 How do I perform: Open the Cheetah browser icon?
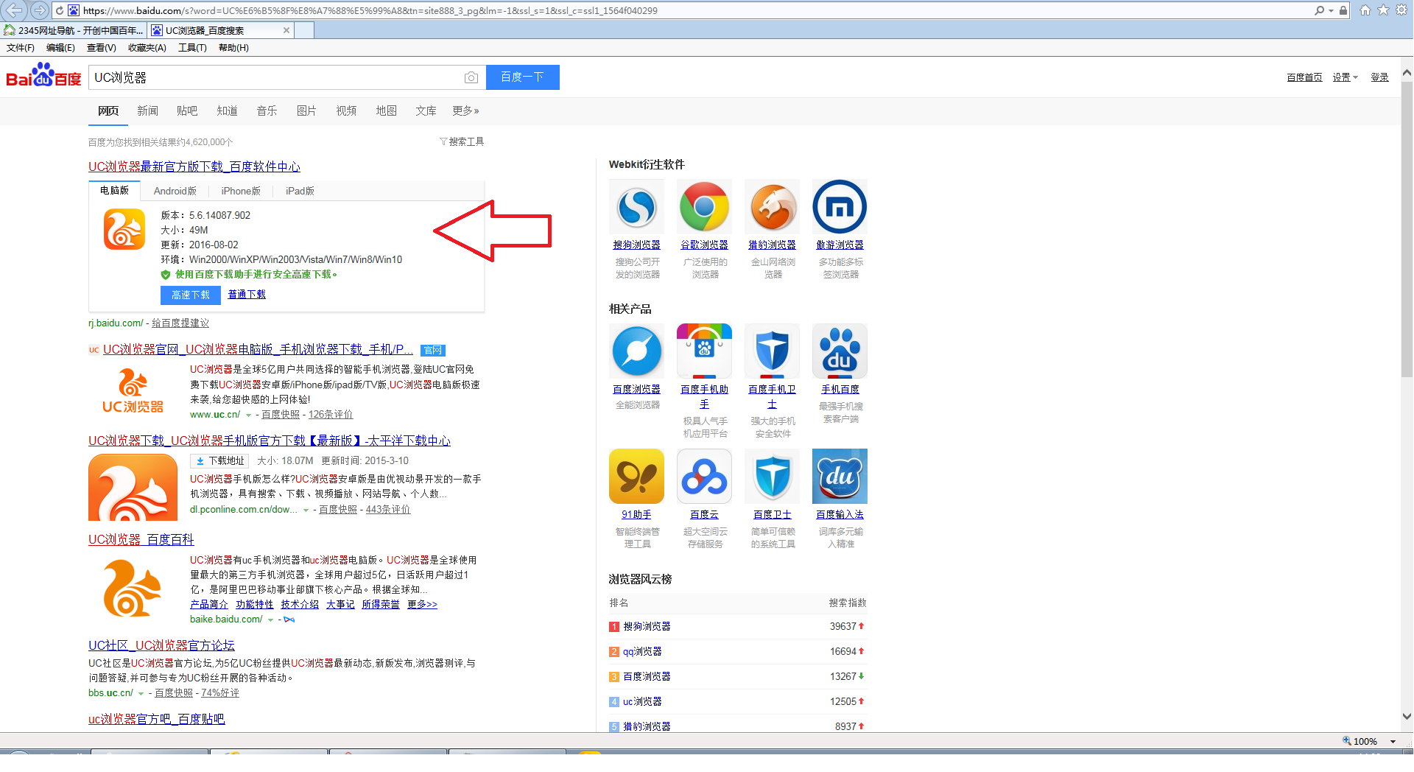pos(772,207)
